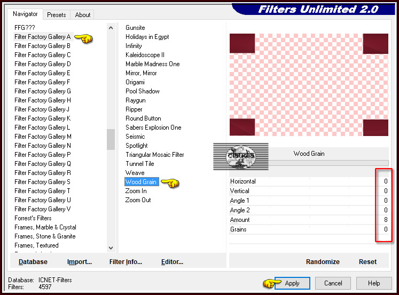Click the Randomize button
The height and width of the screenshot is (295, 399).
point(323,262)
